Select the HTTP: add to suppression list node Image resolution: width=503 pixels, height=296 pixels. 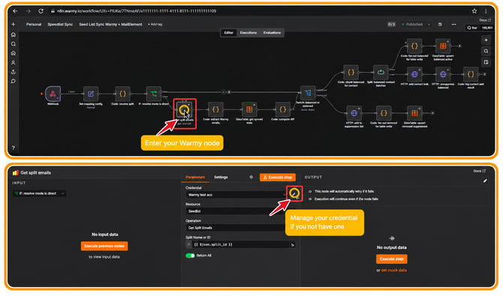[354, 113]
